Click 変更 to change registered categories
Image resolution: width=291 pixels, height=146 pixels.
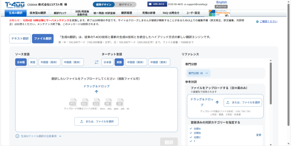point(259,135)
